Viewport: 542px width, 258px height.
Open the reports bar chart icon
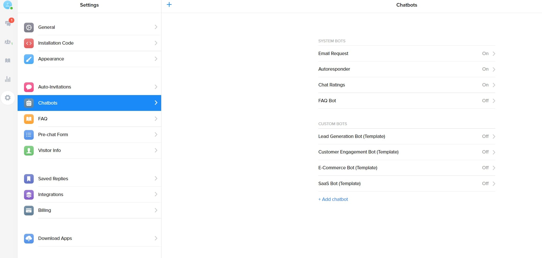click(x=8, y=79)
